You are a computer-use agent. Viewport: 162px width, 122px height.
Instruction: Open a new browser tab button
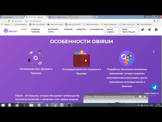[x=96, y=17]
